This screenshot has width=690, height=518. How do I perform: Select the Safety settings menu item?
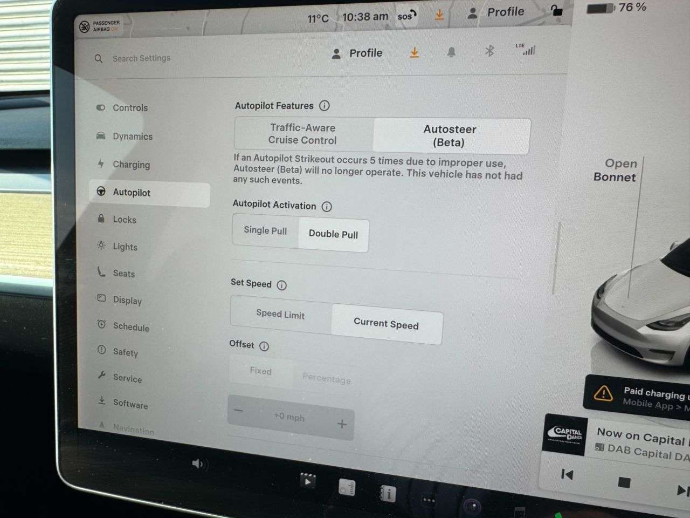click(126, 352)
